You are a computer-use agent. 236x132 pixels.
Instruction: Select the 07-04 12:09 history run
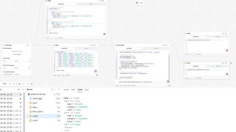(x=11, y=99)
